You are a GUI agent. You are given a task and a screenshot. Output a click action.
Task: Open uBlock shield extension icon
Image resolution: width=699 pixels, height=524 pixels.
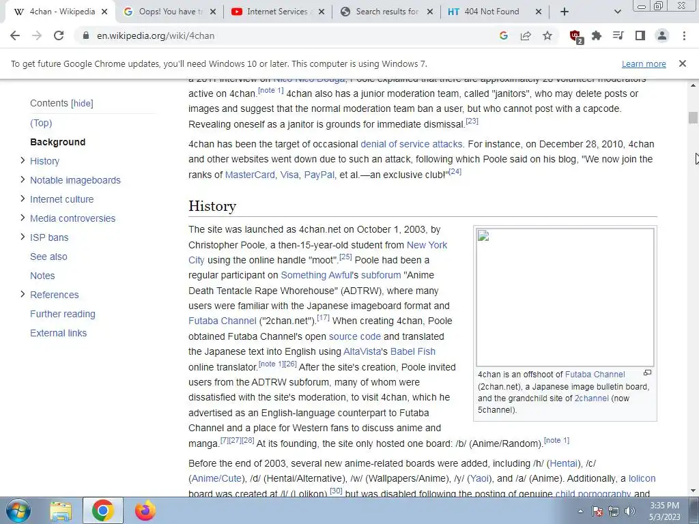pos(575,36)
